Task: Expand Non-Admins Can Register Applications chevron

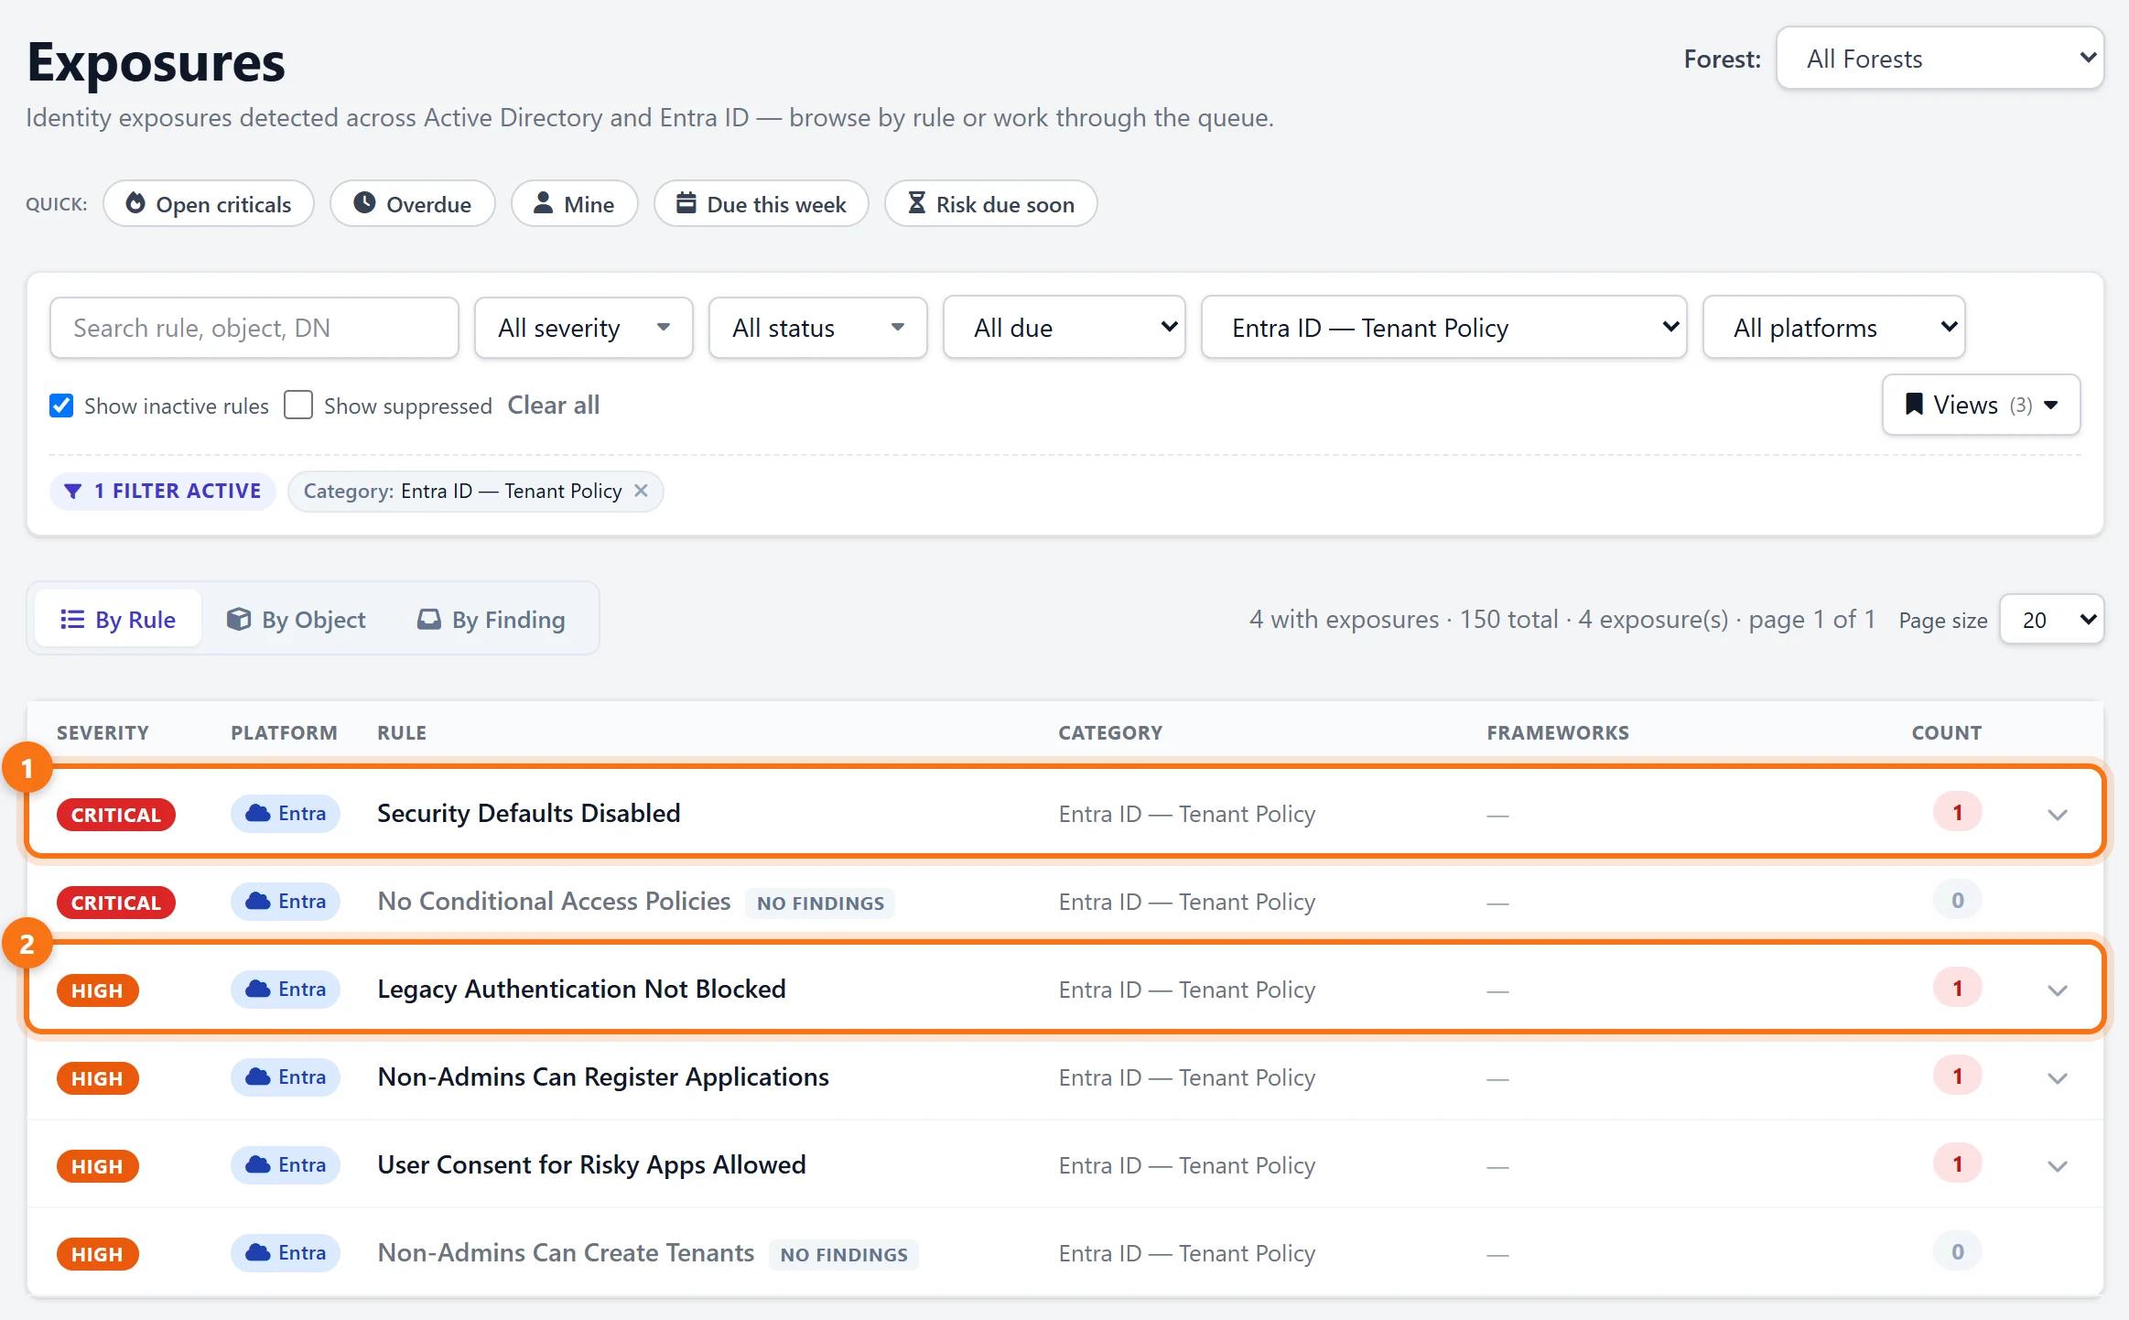Action: (x=2058, y=1078)
